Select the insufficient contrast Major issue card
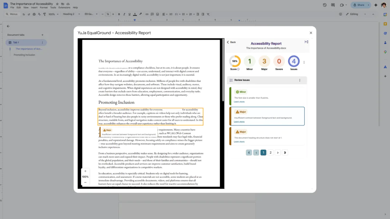This screenshot has height=219, width=390. 267,116
